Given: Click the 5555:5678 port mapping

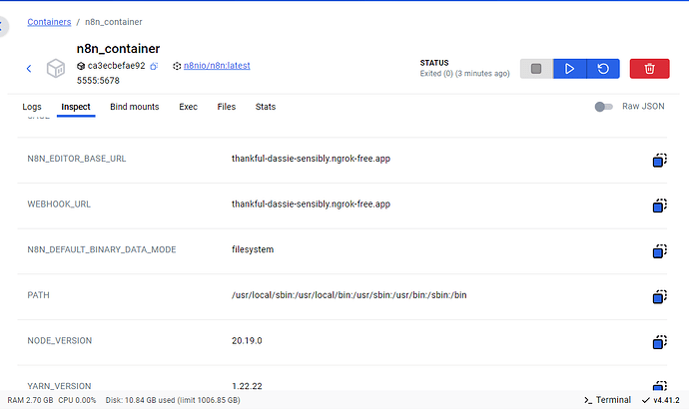Looking at the screenshot, I should tap(98, 81).
